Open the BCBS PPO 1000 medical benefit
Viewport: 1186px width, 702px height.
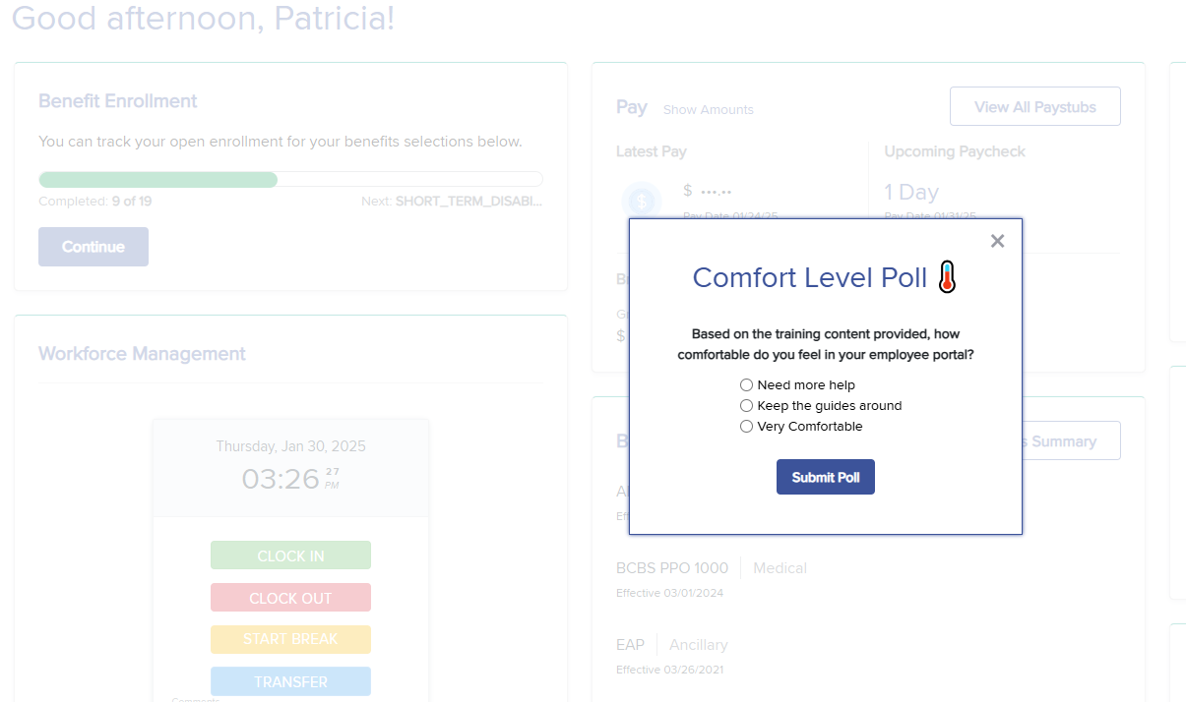coord(672,568)
